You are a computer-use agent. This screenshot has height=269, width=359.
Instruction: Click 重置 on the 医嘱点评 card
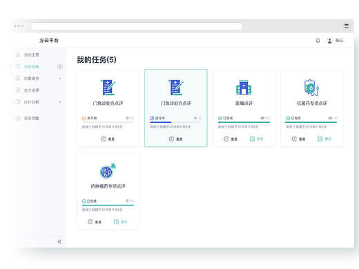[231, 139]
